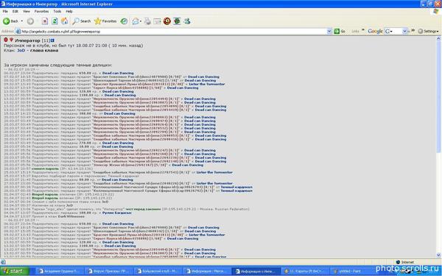442x276 pixels.
Task: Click the toolbar icon right of the printer
Action: 157,21
